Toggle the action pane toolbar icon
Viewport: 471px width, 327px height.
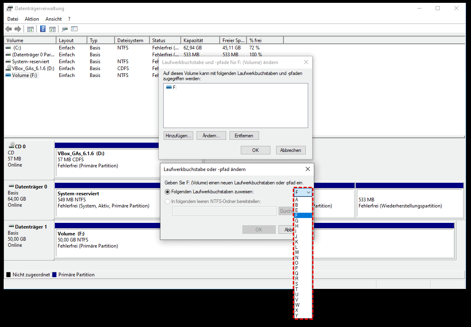coord(52,29)
